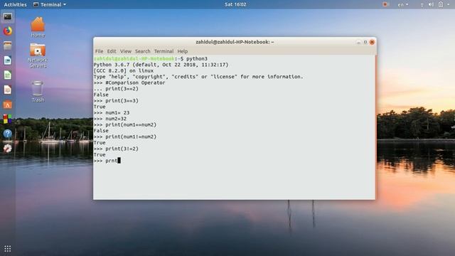Open the Edit menu in terminal
455x256 pixels.
[112, 51]
